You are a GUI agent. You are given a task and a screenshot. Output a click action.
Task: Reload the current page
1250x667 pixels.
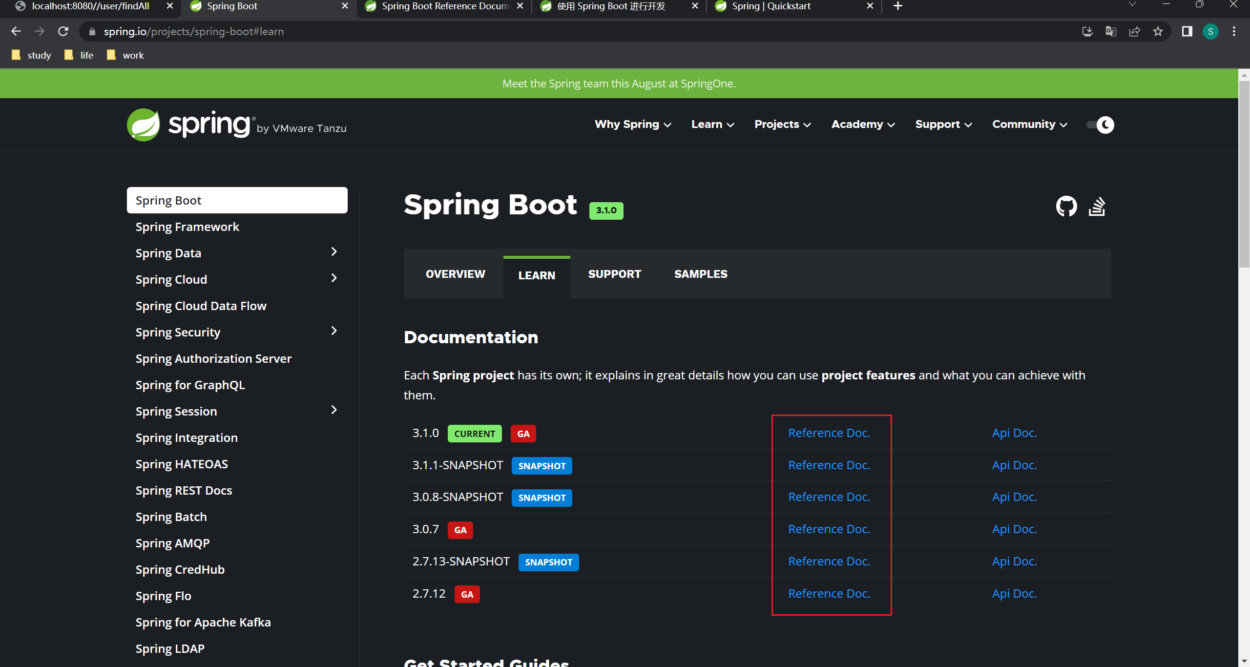63,31
